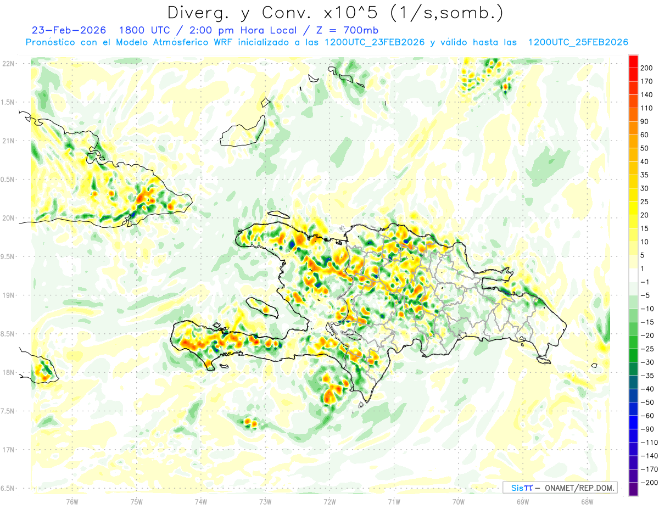
Task: Click the '75W' longitude label
Action: [x=137, y=501]
